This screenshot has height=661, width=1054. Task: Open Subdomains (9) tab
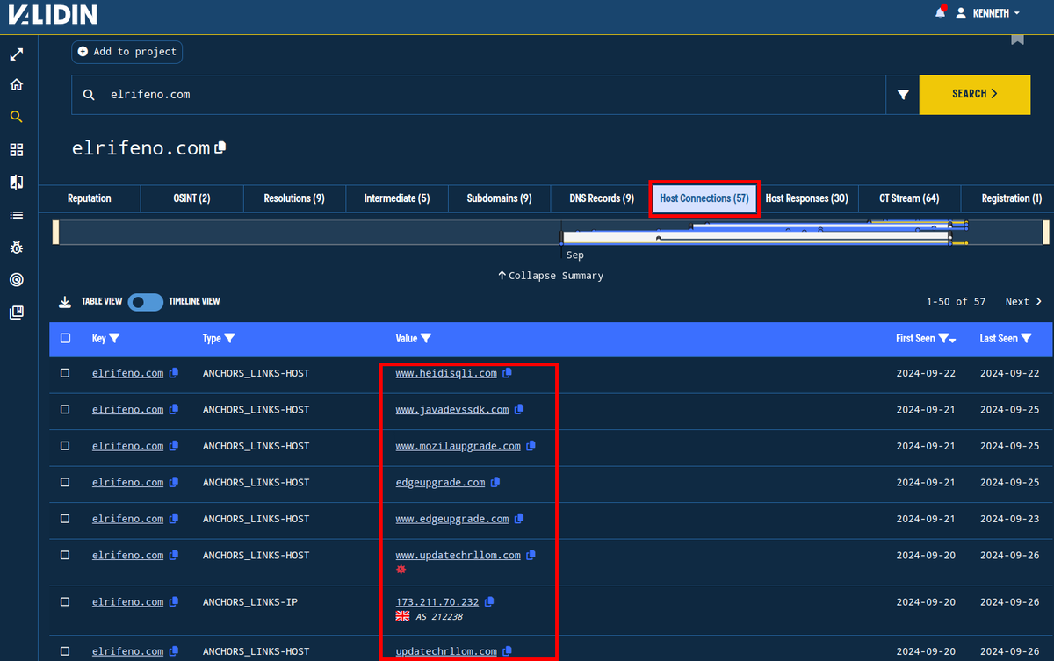[499, 198]
